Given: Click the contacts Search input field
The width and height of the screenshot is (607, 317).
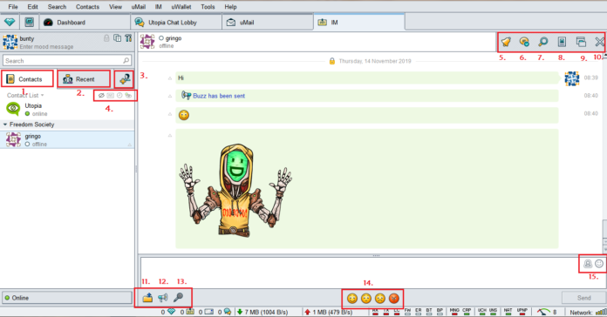Looking at the screenshot, I should (x=67, y=61).
